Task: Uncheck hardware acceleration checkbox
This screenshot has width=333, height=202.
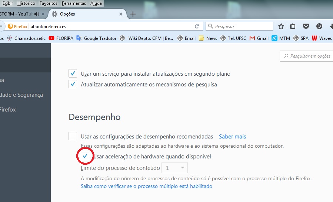Action: (x=86, y=157)
